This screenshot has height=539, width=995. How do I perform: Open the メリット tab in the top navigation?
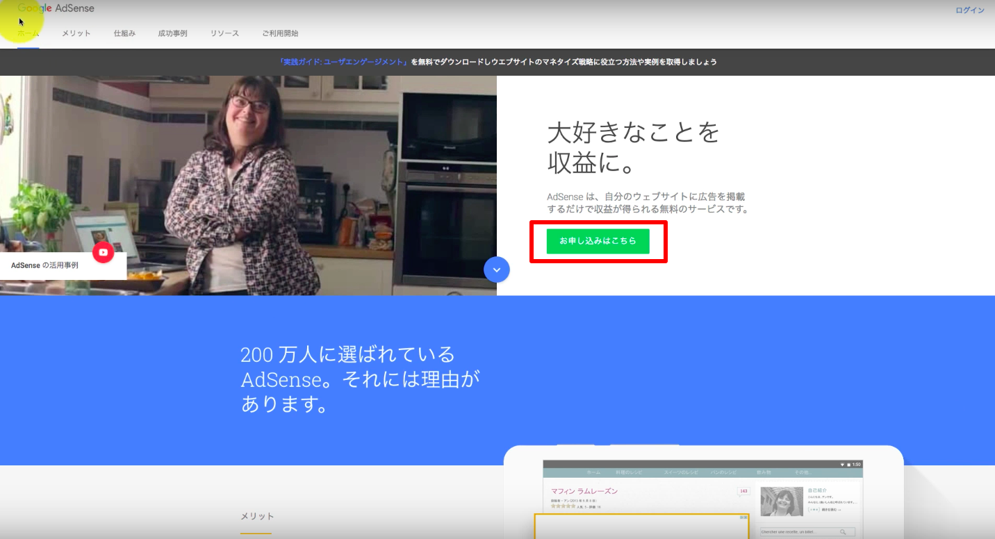click(x=76, y=33)
